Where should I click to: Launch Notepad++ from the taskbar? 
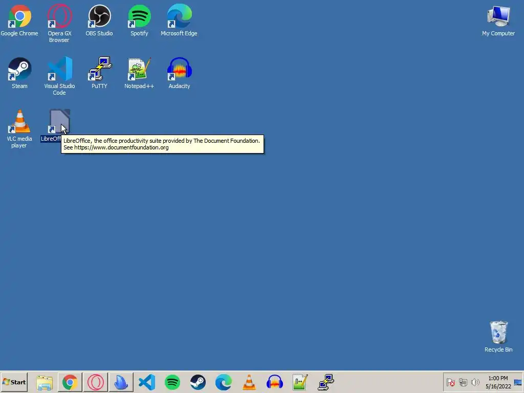tap(300, 382)
